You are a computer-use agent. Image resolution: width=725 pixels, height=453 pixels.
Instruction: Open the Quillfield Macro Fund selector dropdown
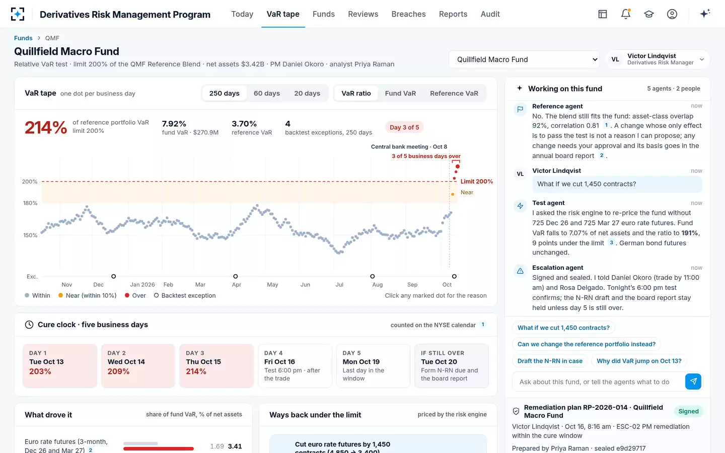tap(524, 59)
